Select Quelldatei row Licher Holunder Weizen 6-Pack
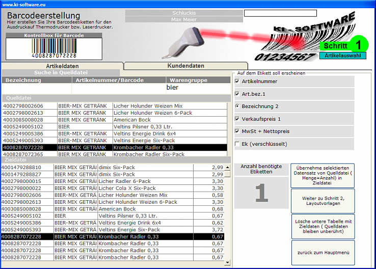 pyautogui.click(x=115, y=113)
